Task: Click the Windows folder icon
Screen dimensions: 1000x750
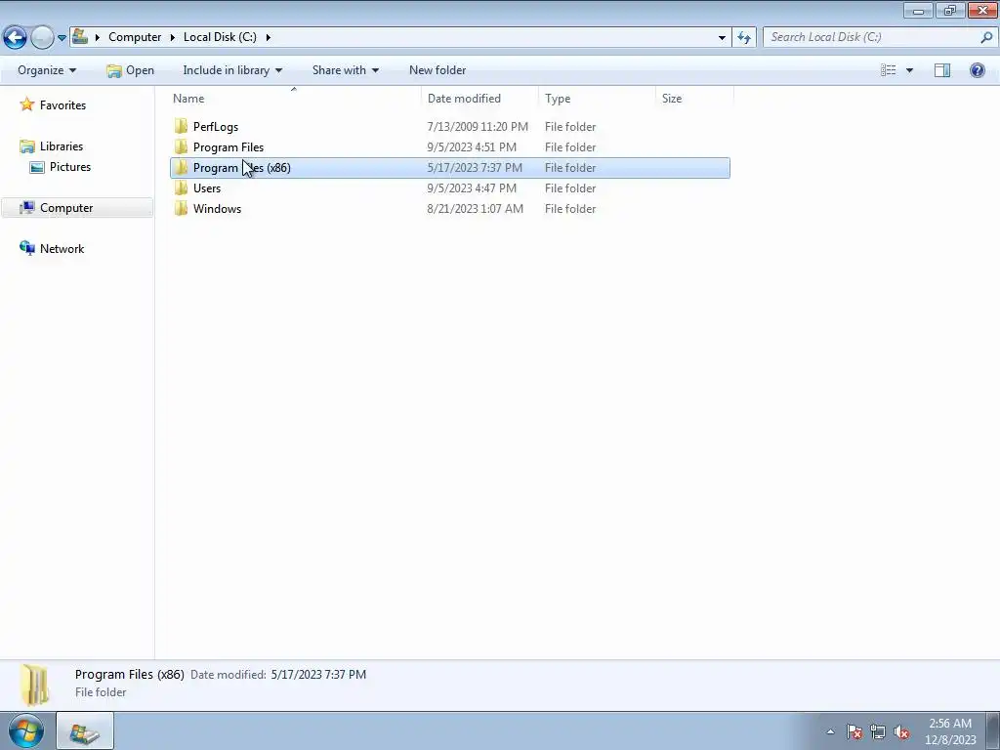Action: (181, 209)
